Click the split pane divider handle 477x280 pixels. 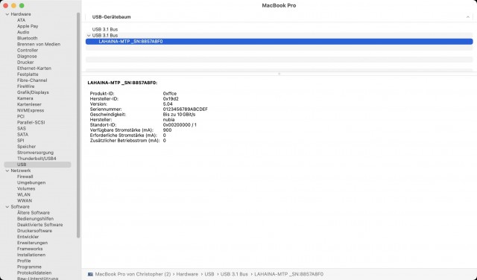tap(279, 74)
